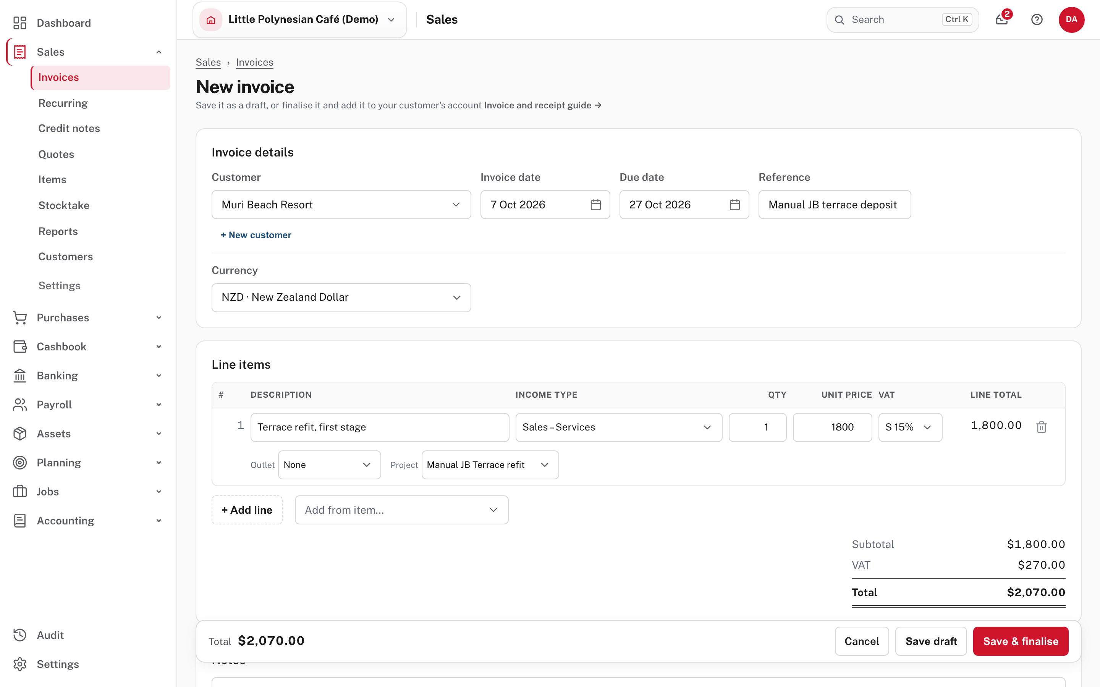Click the Cashbook wallet icon
The width and height of the screenshot is (1100, 687).
[20, 347]
